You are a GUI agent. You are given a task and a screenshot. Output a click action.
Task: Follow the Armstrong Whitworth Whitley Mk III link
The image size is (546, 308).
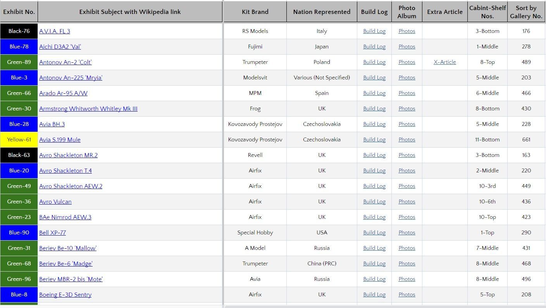point(88,108)
